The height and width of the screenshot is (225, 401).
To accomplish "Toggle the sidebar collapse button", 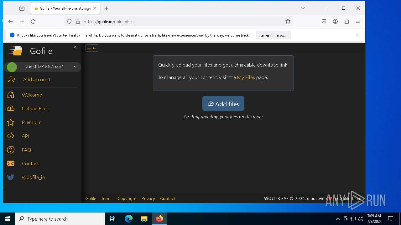I will tap(92, 48).
